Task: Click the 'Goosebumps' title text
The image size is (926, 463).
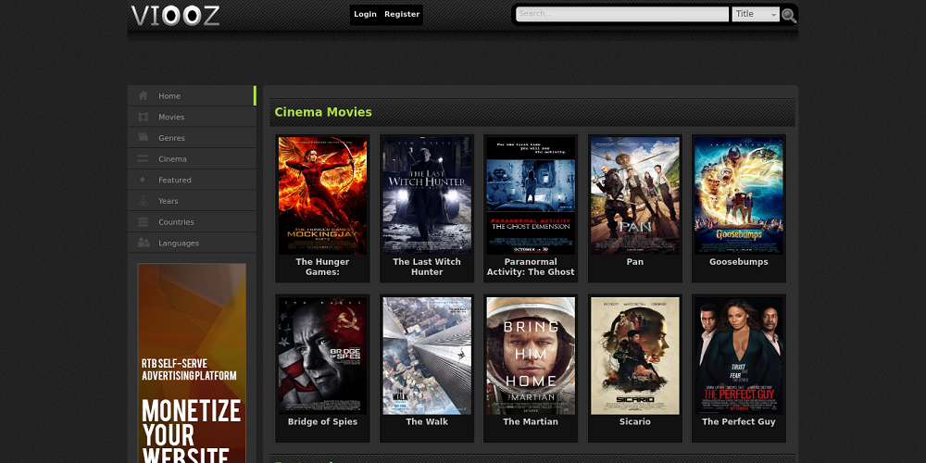Action: (739, 262)
